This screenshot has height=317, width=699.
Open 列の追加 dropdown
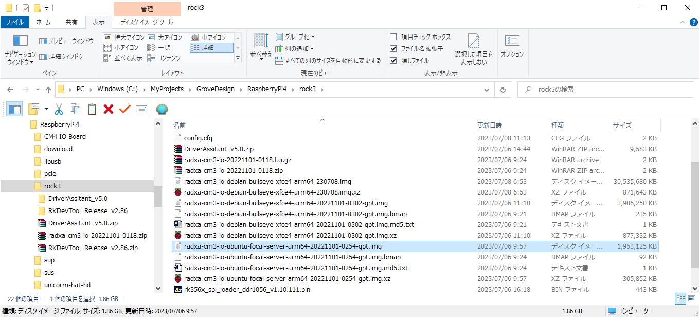point(295,49)
